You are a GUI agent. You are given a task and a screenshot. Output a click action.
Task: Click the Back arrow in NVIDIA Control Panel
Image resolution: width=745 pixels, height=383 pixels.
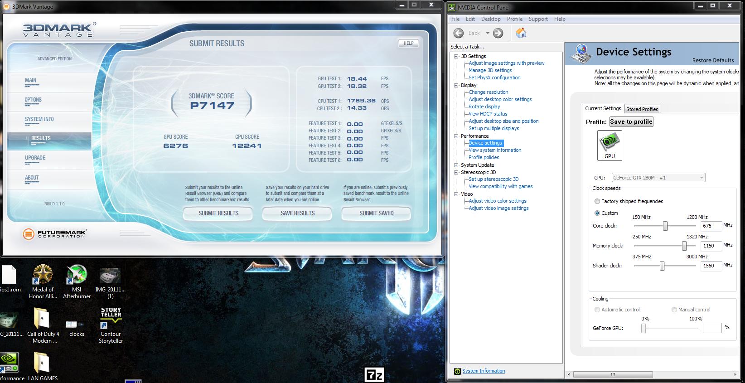459,33
